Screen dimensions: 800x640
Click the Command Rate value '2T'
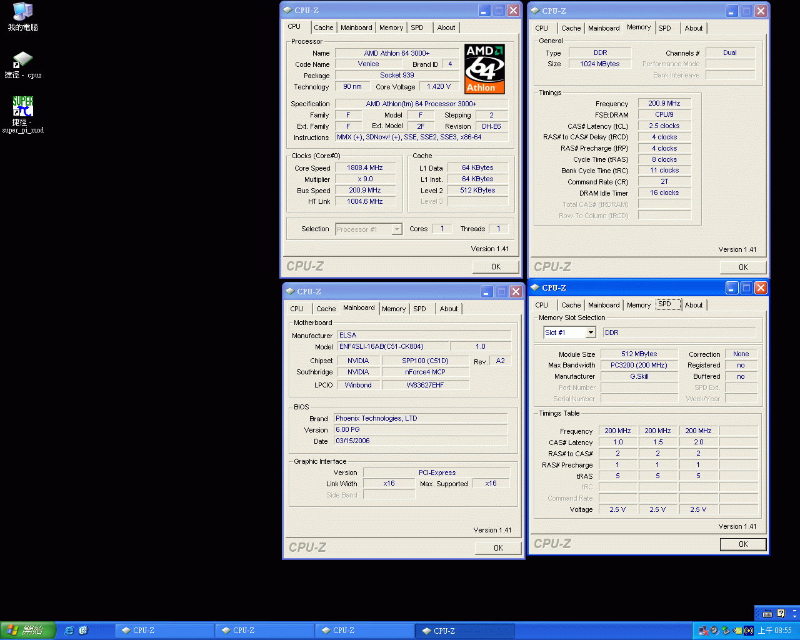click(664, 181)
